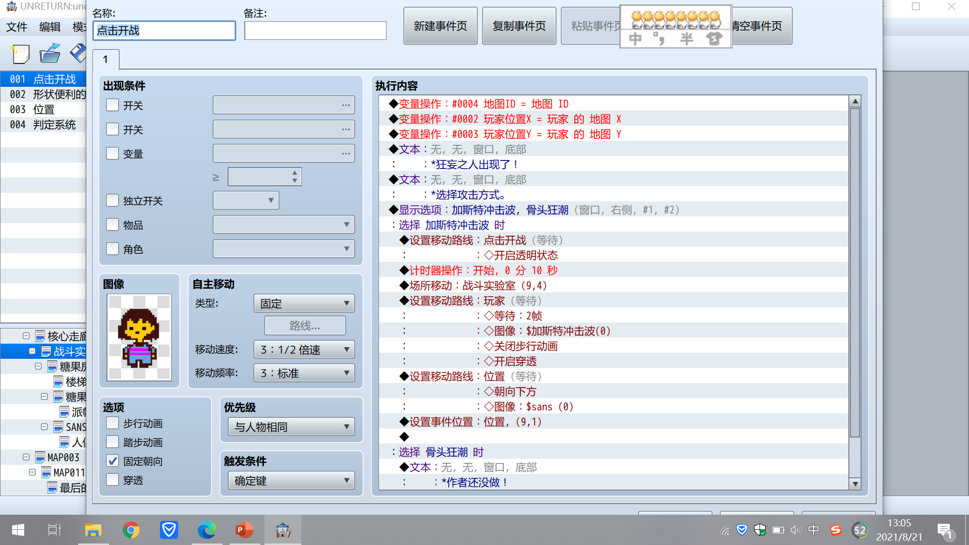Viewport: 969px width, 545px height.
Task: Click the Open Project folder icon
Action: 50,53
